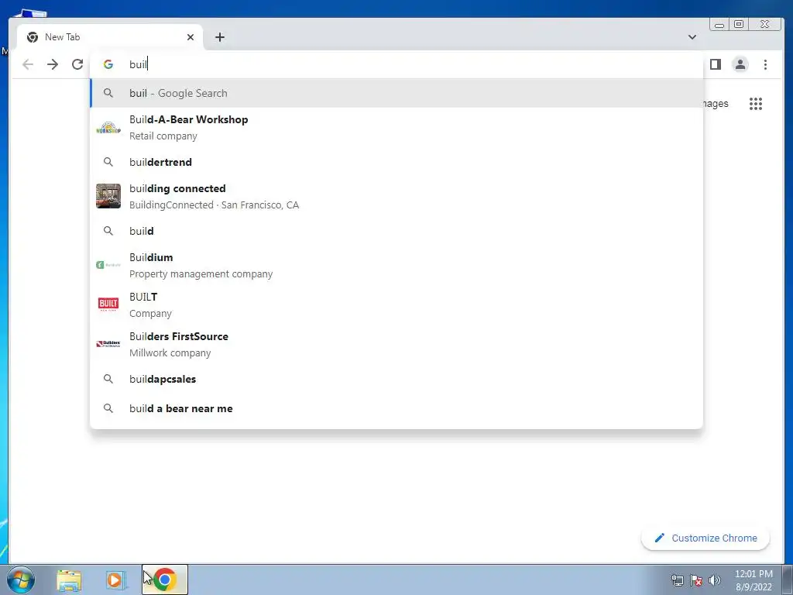Select the buildertrend suggestion

pos(396,162)
